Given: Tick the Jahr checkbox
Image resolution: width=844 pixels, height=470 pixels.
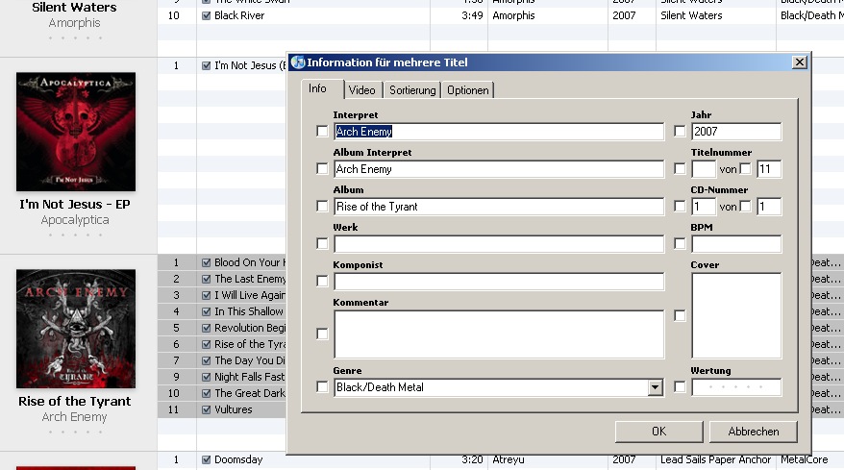Looking at the screenshot, I should pyautogui.click(x=680, y=132).
